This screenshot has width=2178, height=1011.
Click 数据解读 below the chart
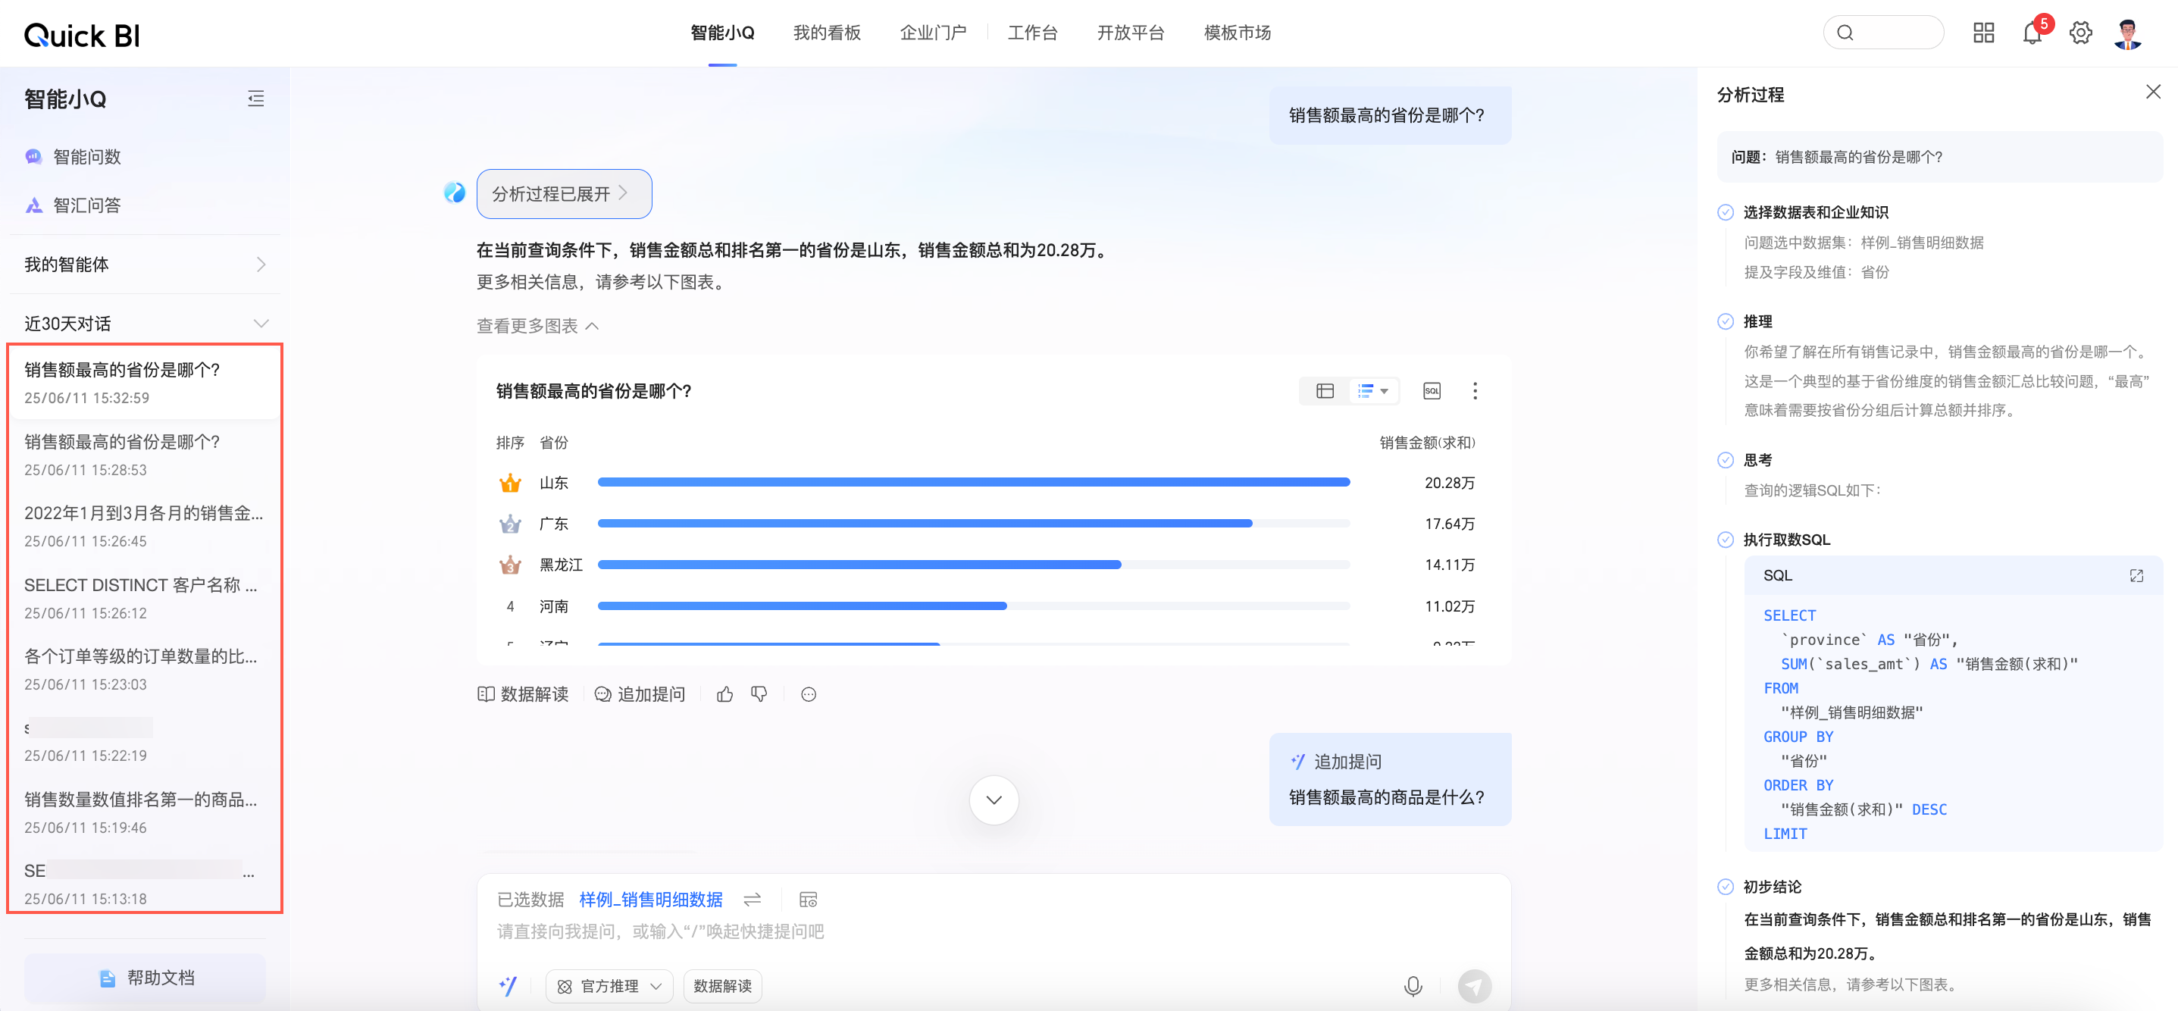tap(522, 694)
